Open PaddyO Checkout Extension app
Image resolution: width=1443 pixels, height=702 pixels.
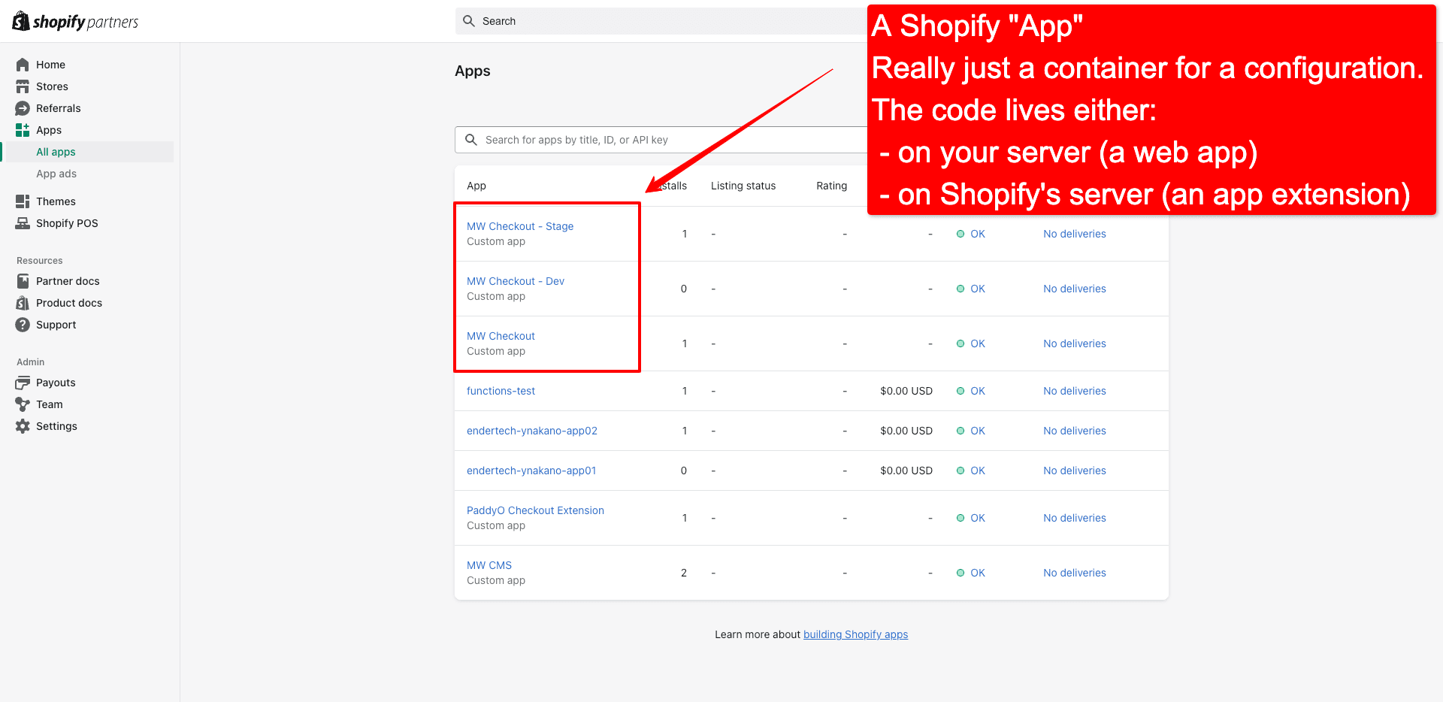click(535, 510)
